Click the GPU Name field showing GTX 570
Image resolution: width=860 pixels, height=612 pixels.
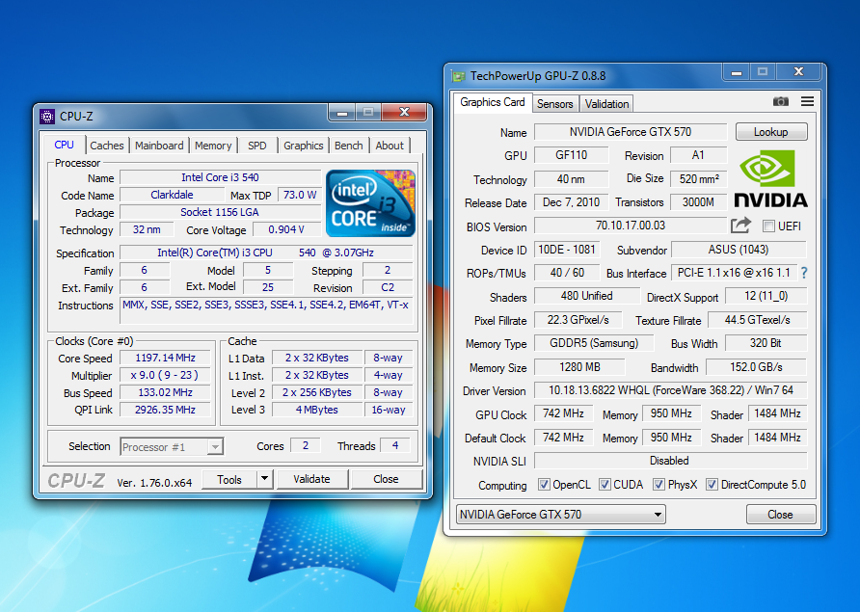[631, 132]
